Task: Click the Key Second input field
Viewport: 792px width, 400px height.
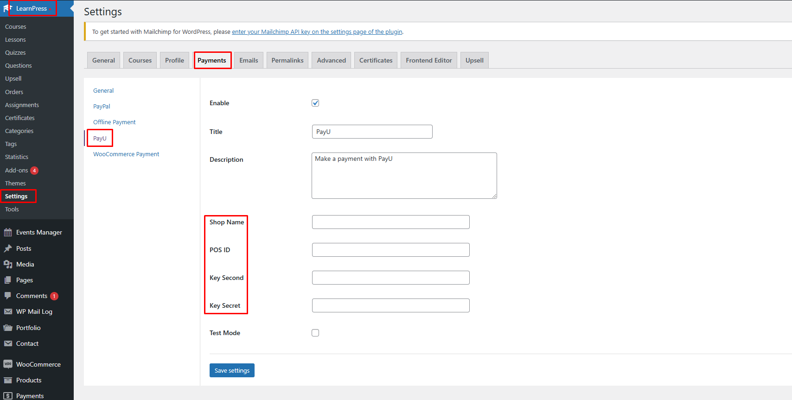Action: point(391,278)
